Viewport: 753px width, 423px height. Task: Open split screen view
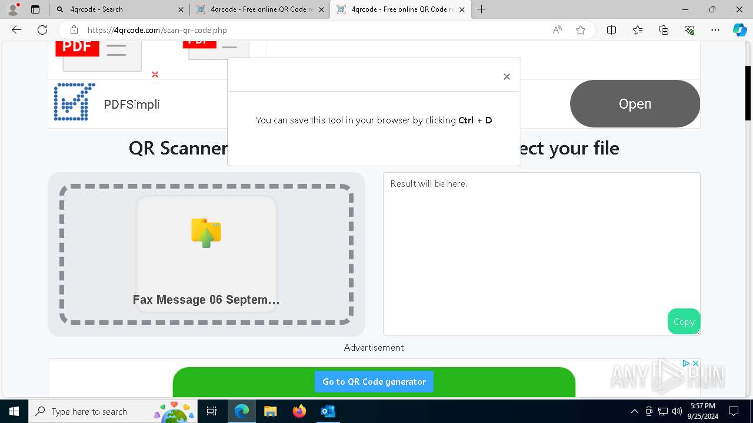[611, 30]
